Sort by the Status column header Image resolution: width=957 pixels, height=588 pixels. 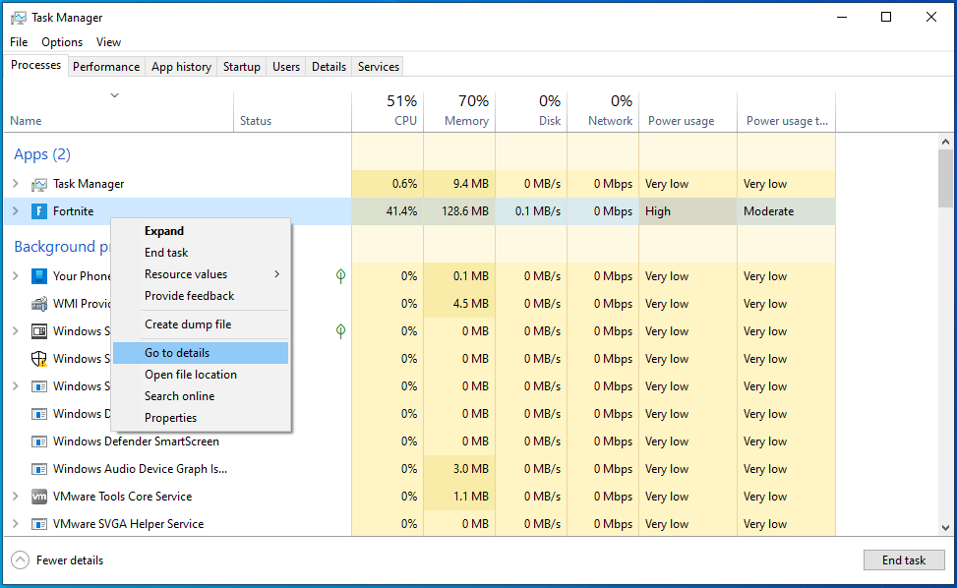coord(292,111)
